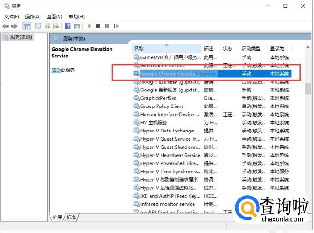Click Gra... description of GraphicsPerfSvc
The width and height of the screenshot is (314, 233).
[210, 98]
